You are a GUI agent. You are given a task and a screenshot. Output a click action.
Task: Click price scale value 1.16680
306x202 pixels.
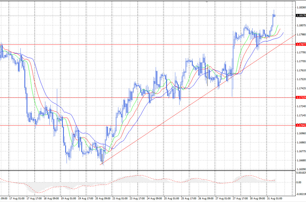coord(301,160)
